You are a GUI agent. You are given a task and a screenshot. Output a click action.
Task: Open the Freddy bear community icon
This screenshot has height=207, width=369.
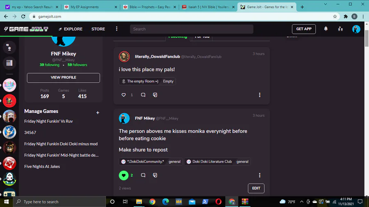tap(9, 147)
